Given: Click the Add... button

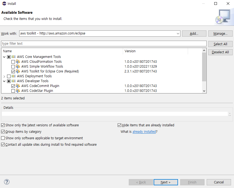Looking at the screenshot, I should click(x=194, y=34).
